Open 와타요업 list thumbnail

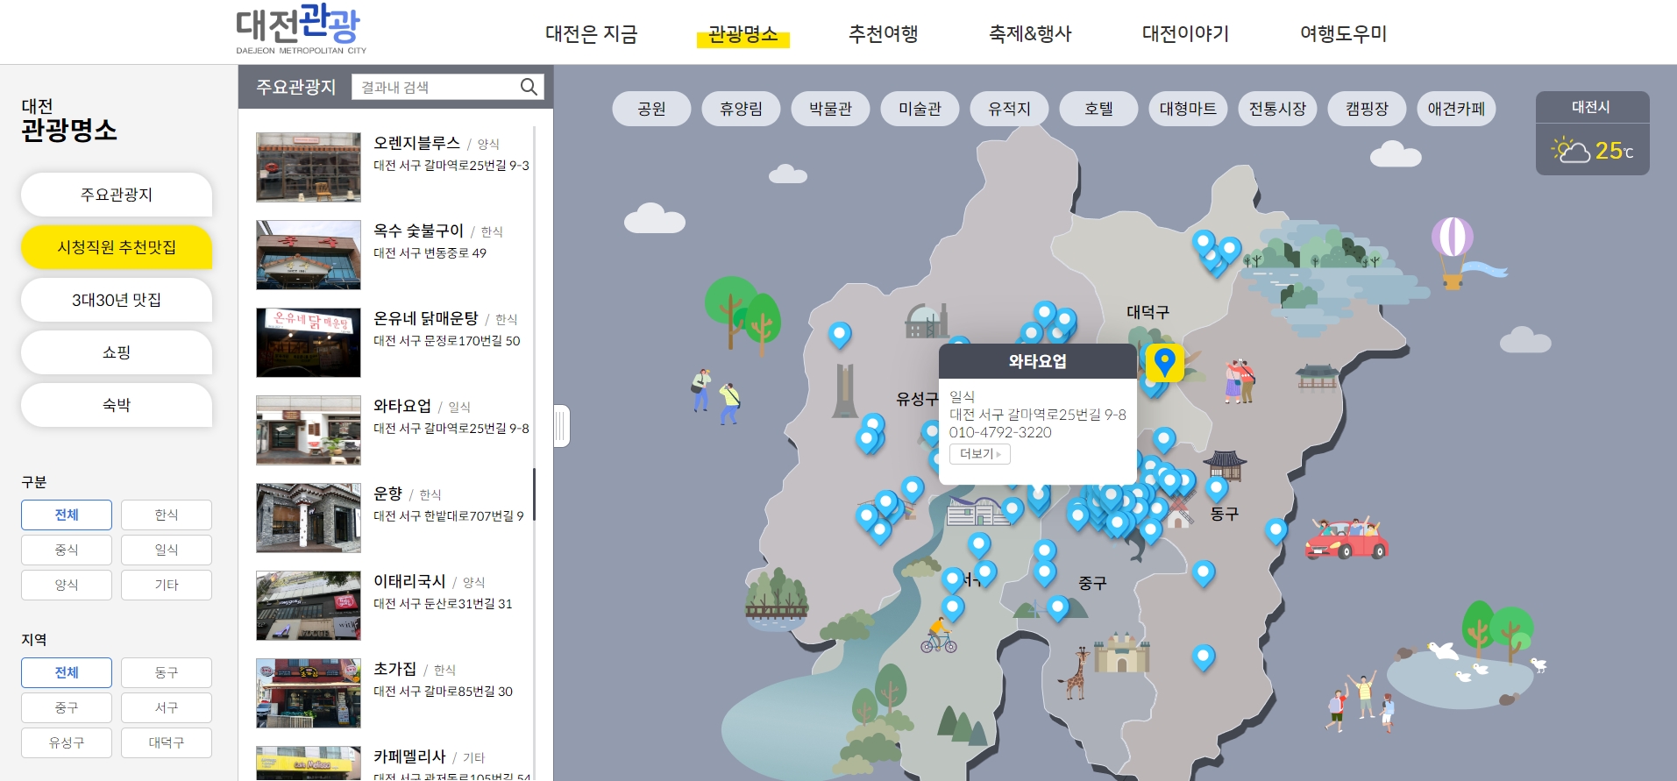coord(309,430)
